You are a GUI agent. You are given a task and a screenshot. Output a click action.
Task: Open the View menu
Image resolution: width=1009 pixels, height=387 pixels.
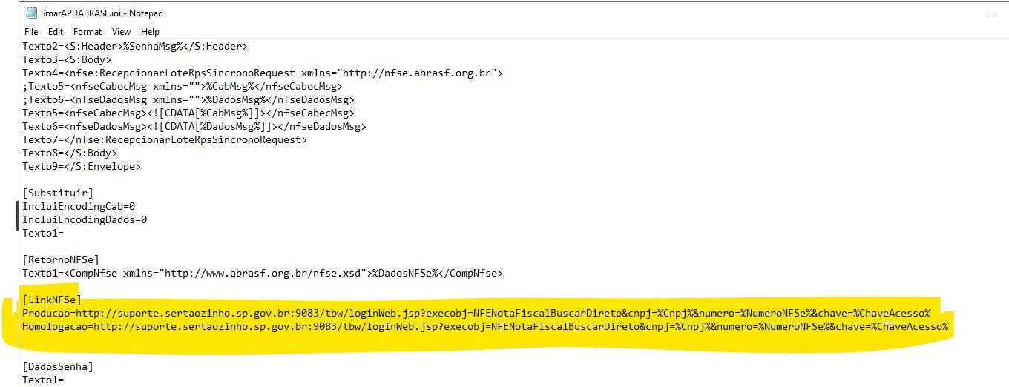click(121, 32)
